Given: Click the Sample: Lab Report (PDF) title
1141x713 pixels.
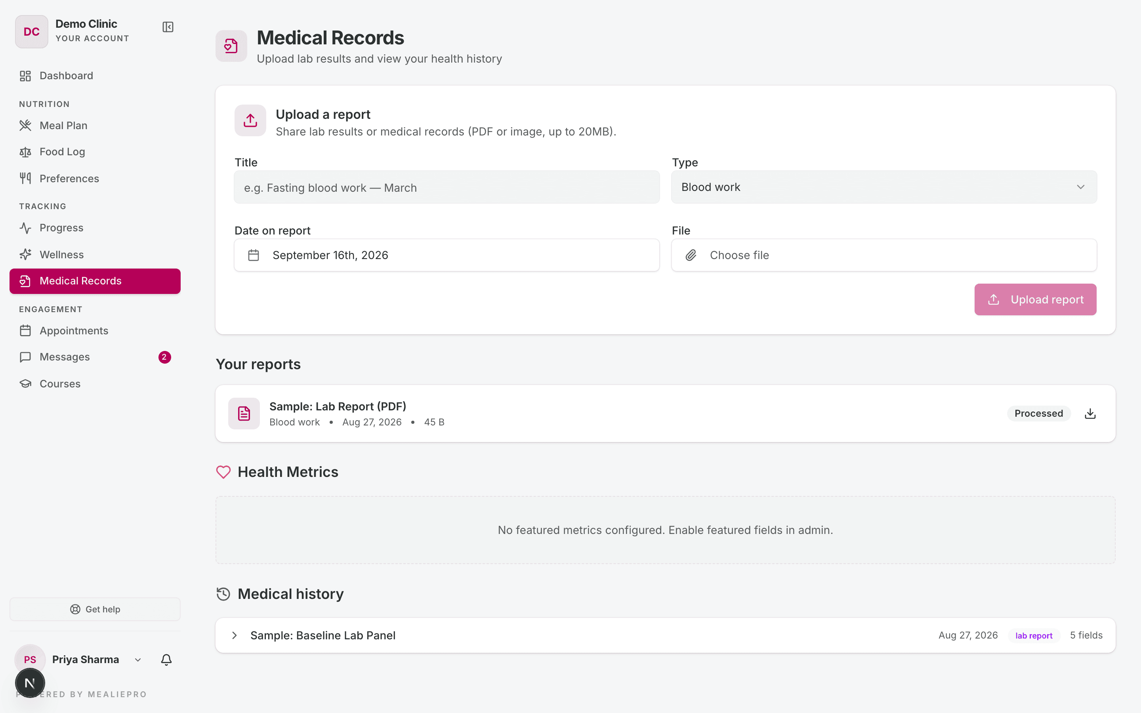Looking at the screenshot, I should pos(338,406).
